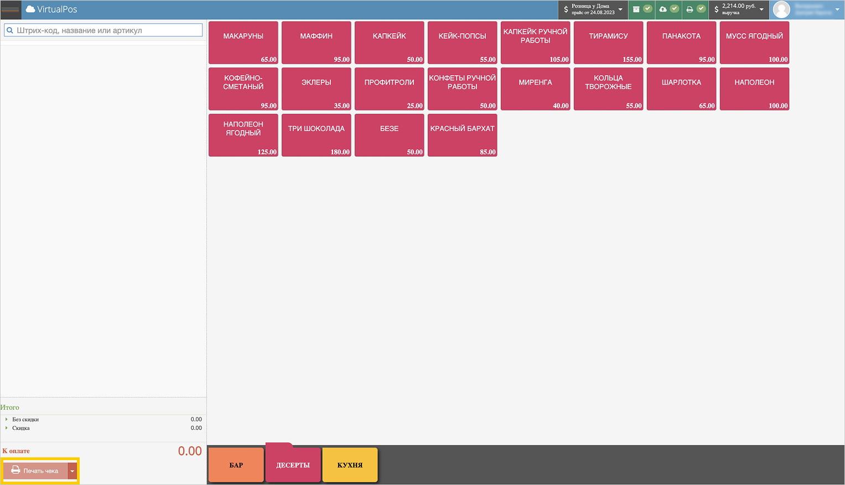845x485 pixels.
Task: Click the user avatar icon
Action: (781, 9)
